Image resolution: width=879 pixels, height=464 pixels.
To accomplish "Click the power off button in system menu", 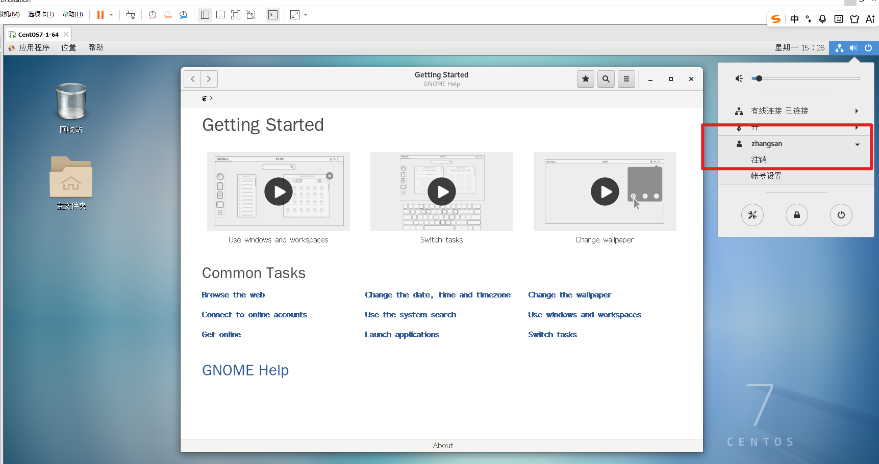I will (841, 215).
